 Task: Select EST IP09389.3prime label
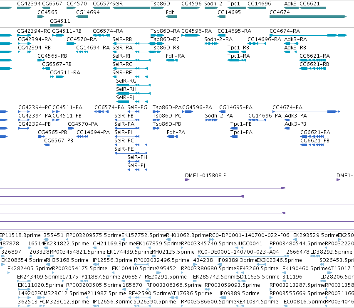click(237, 260)
